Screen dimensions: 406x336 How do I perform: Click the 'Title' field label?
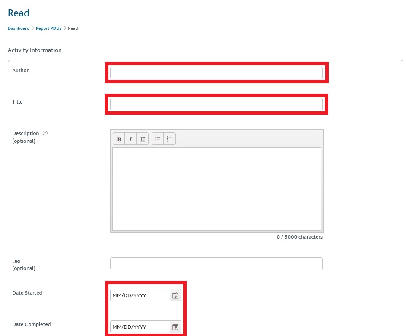tap(17, 102)
